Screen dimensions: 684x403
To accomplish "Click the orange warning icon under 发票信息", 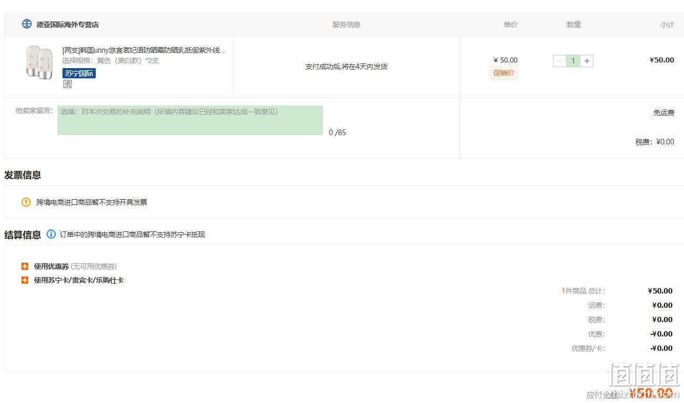I will [x=26, y=202].
